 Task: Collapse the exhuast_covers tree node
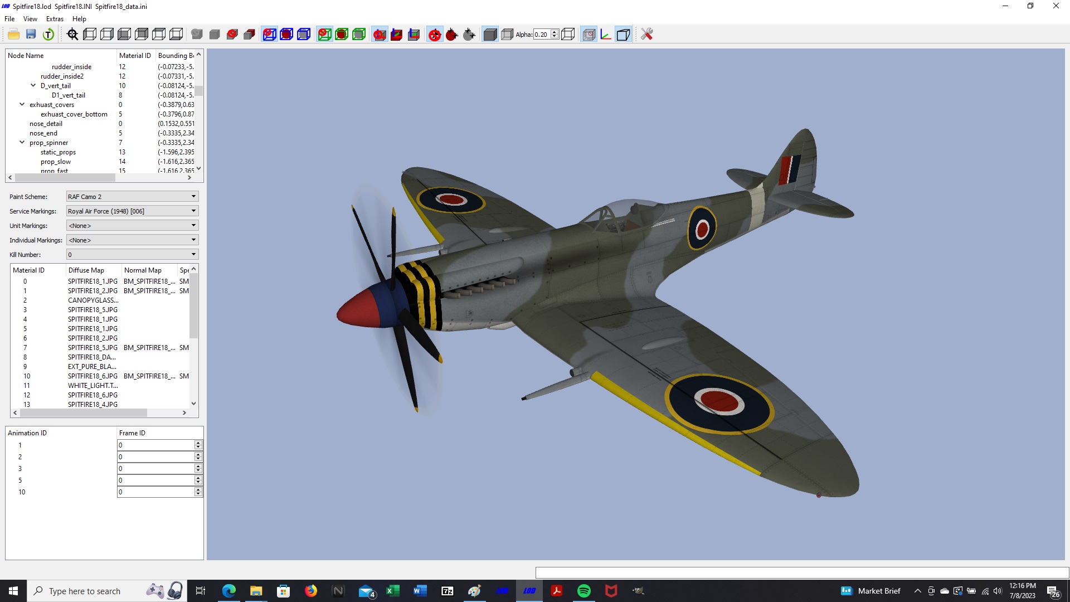point(22,105)
